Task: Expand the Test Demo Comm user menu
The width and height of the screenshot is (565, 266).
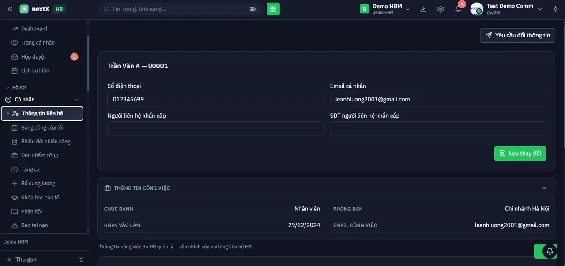Action: click(507, 9)
